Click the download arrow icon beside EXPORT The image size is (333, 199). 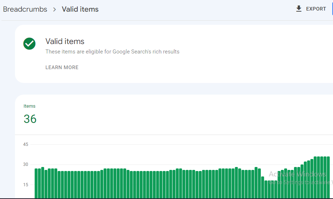[299, 9]
